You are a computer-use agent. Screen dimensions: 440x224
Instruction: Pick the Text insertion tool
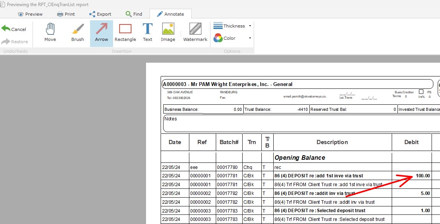[x=148, y=32]
